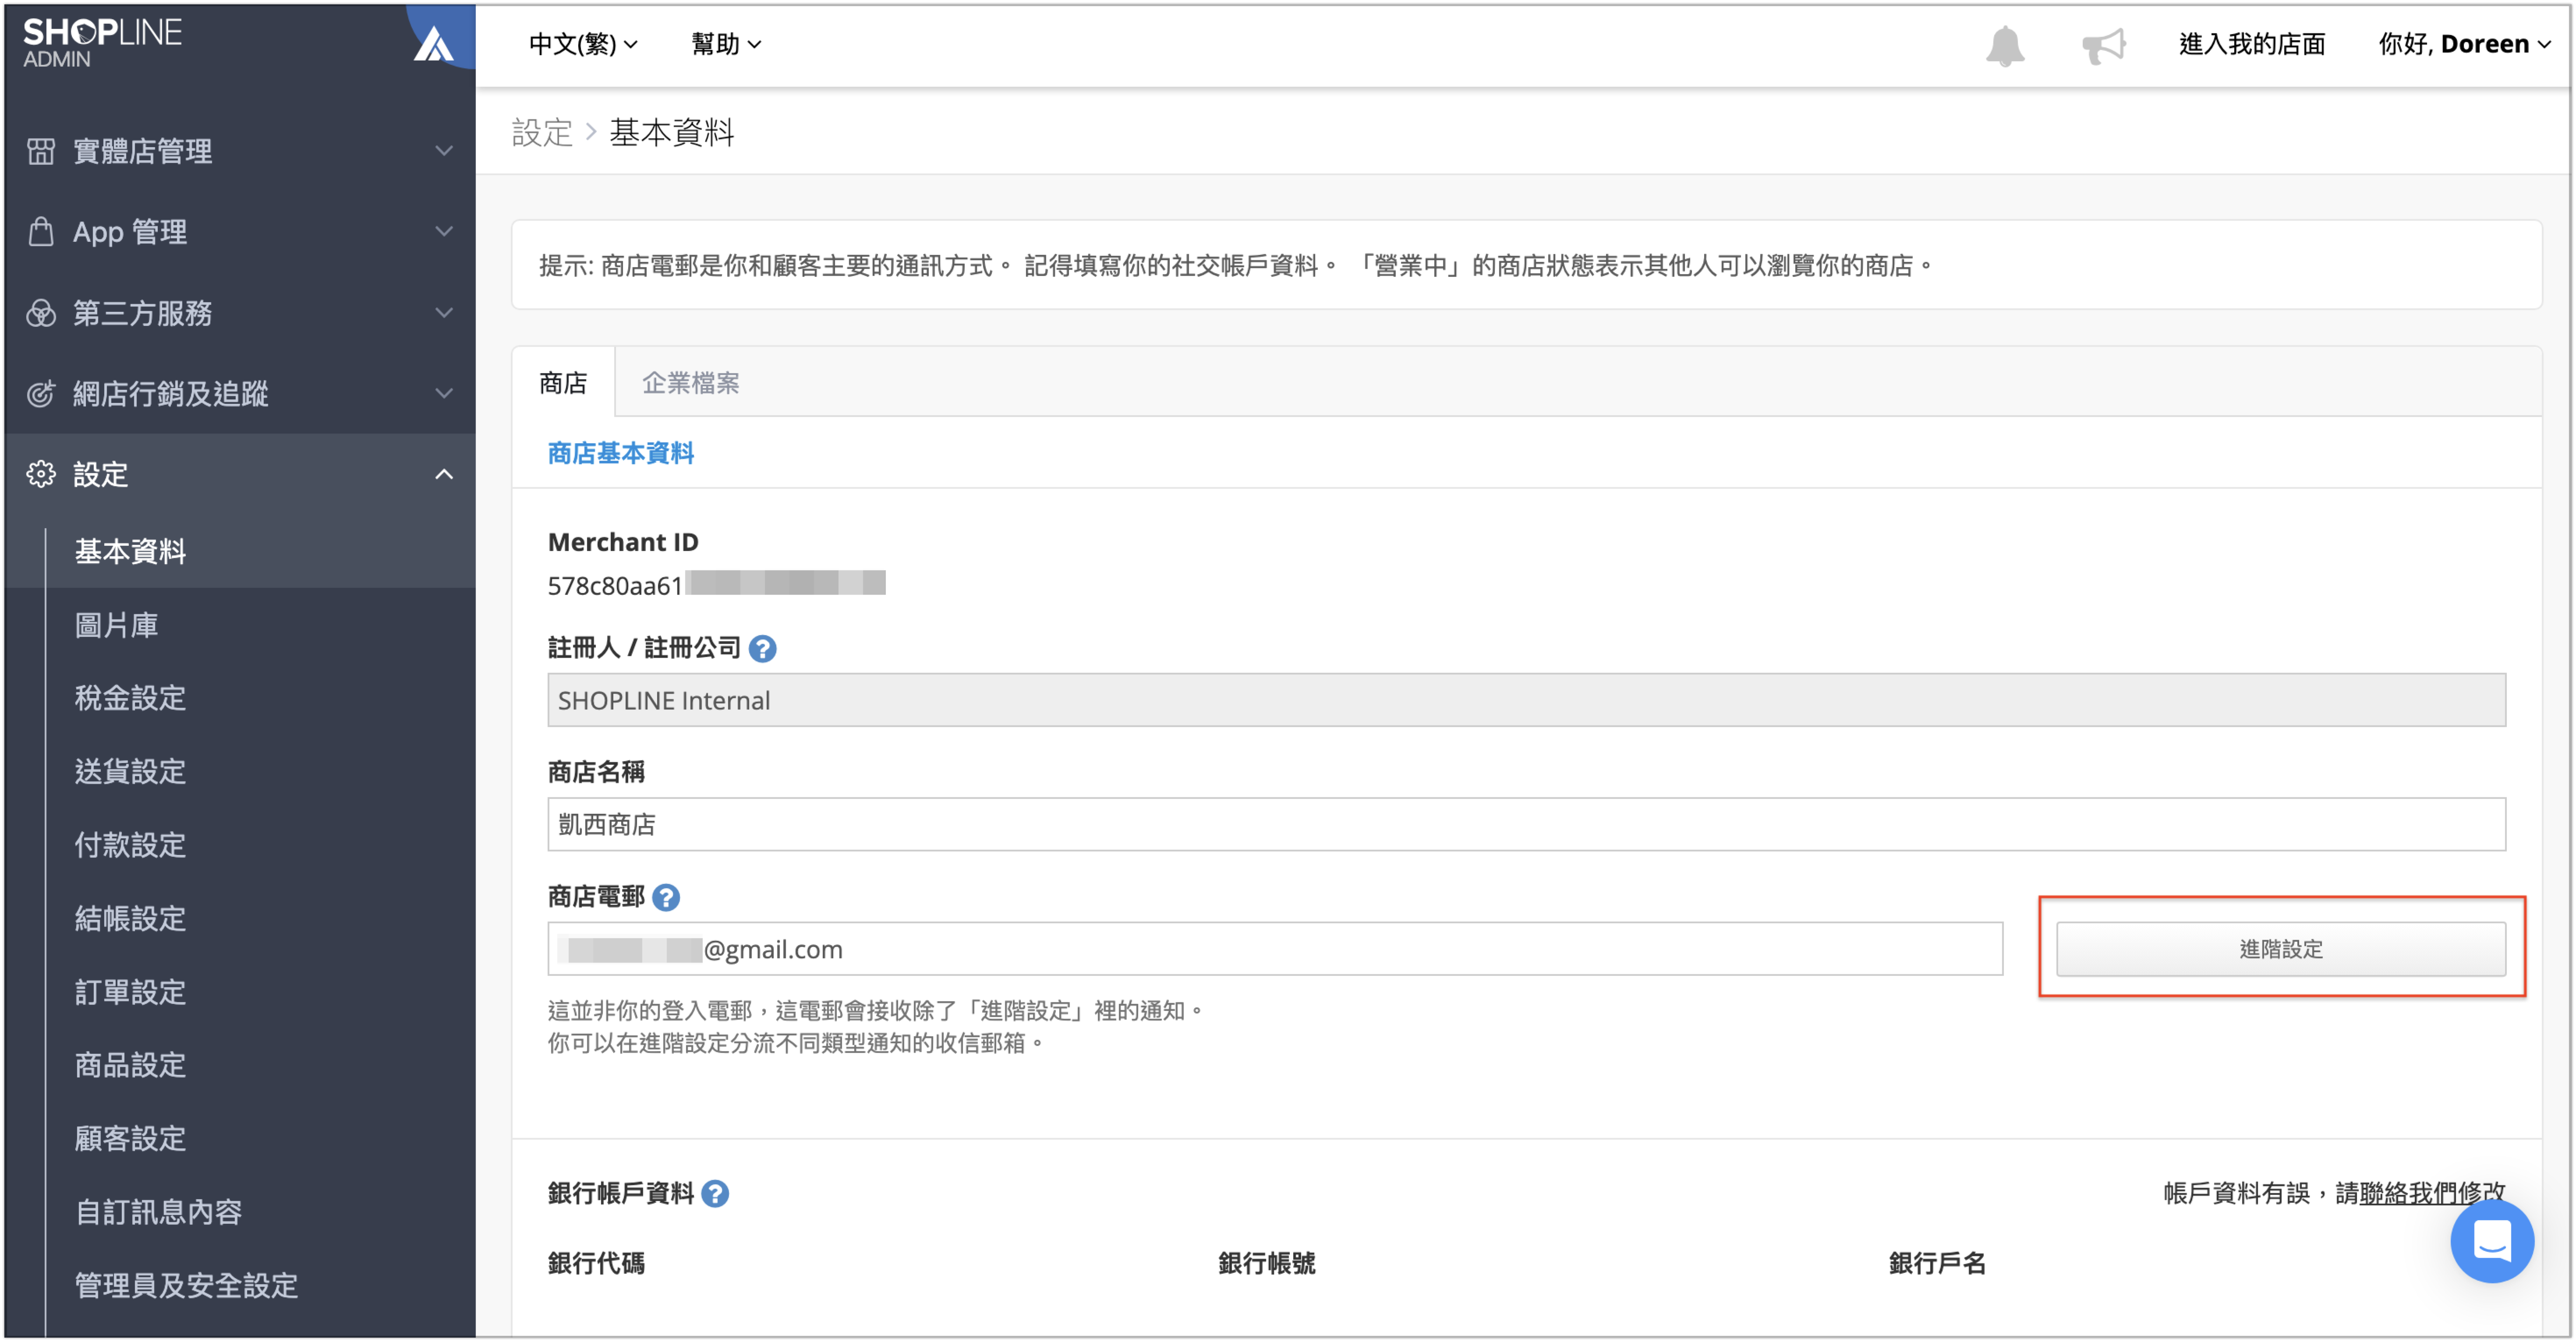
Task: Open 自訂訊息內容 in the settings submenu
Action: pos(158,1212)
